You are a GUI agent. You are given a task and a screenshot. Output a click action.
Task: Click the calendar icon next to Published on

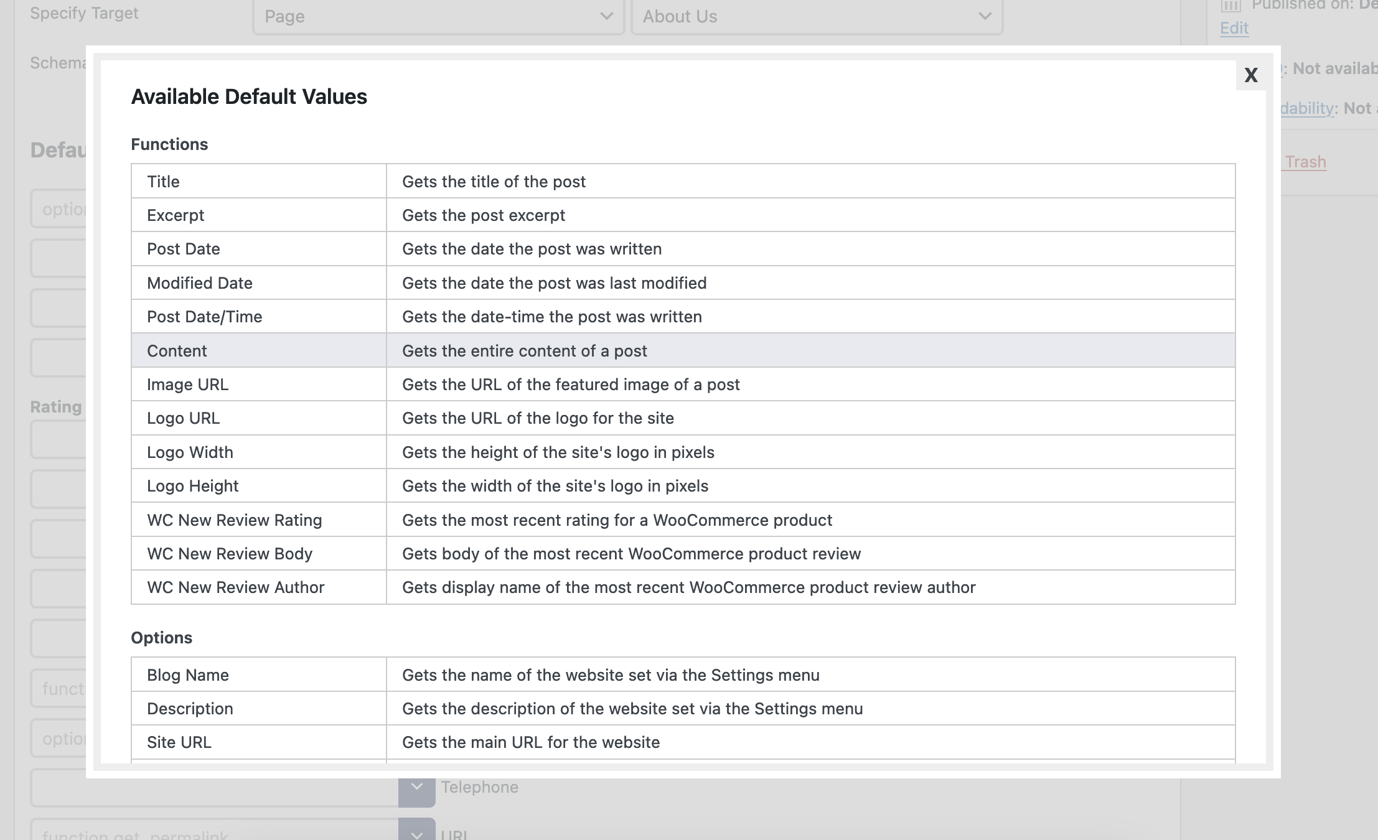[x=1230, y=6]
